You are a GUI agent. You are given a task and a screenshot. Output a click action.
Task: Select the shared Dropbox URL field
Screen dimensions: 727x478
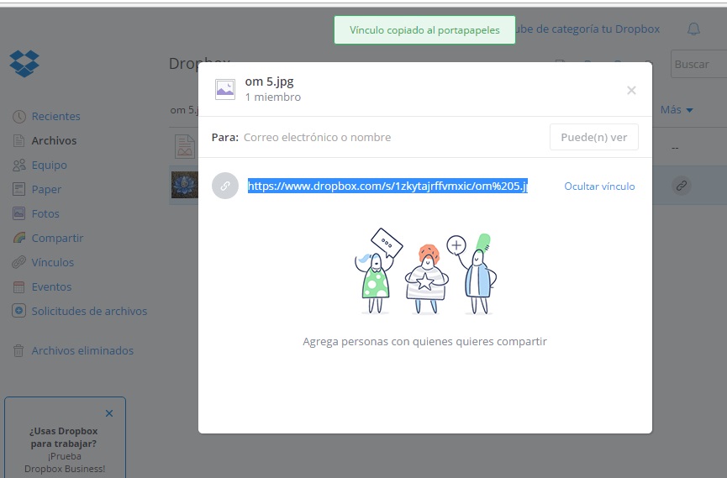(x=387, y=186)
